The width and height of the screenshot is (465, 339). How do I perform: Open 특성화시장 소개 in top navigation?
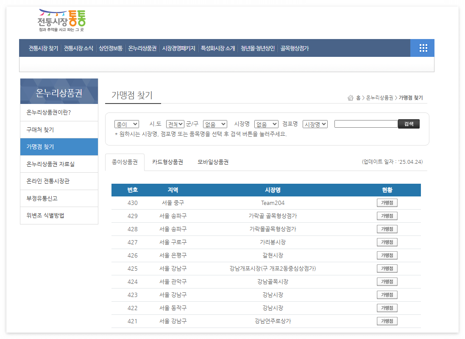coord(218,48)
